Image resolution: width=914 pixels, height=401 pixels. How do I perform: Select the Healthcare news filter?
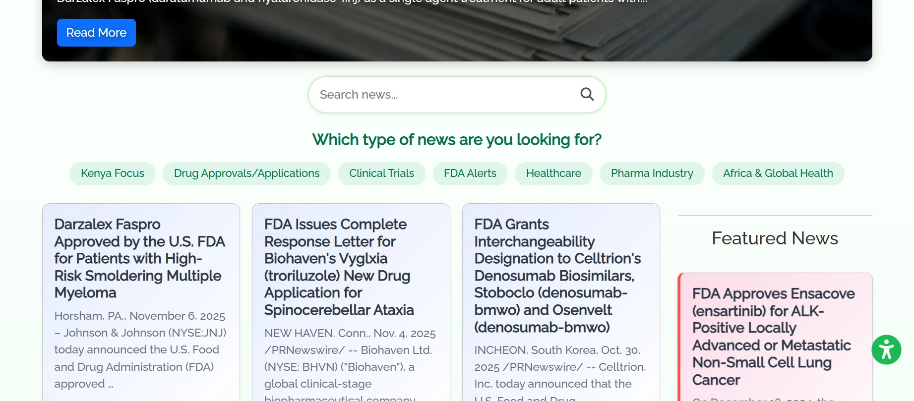(x=553, y=173)
